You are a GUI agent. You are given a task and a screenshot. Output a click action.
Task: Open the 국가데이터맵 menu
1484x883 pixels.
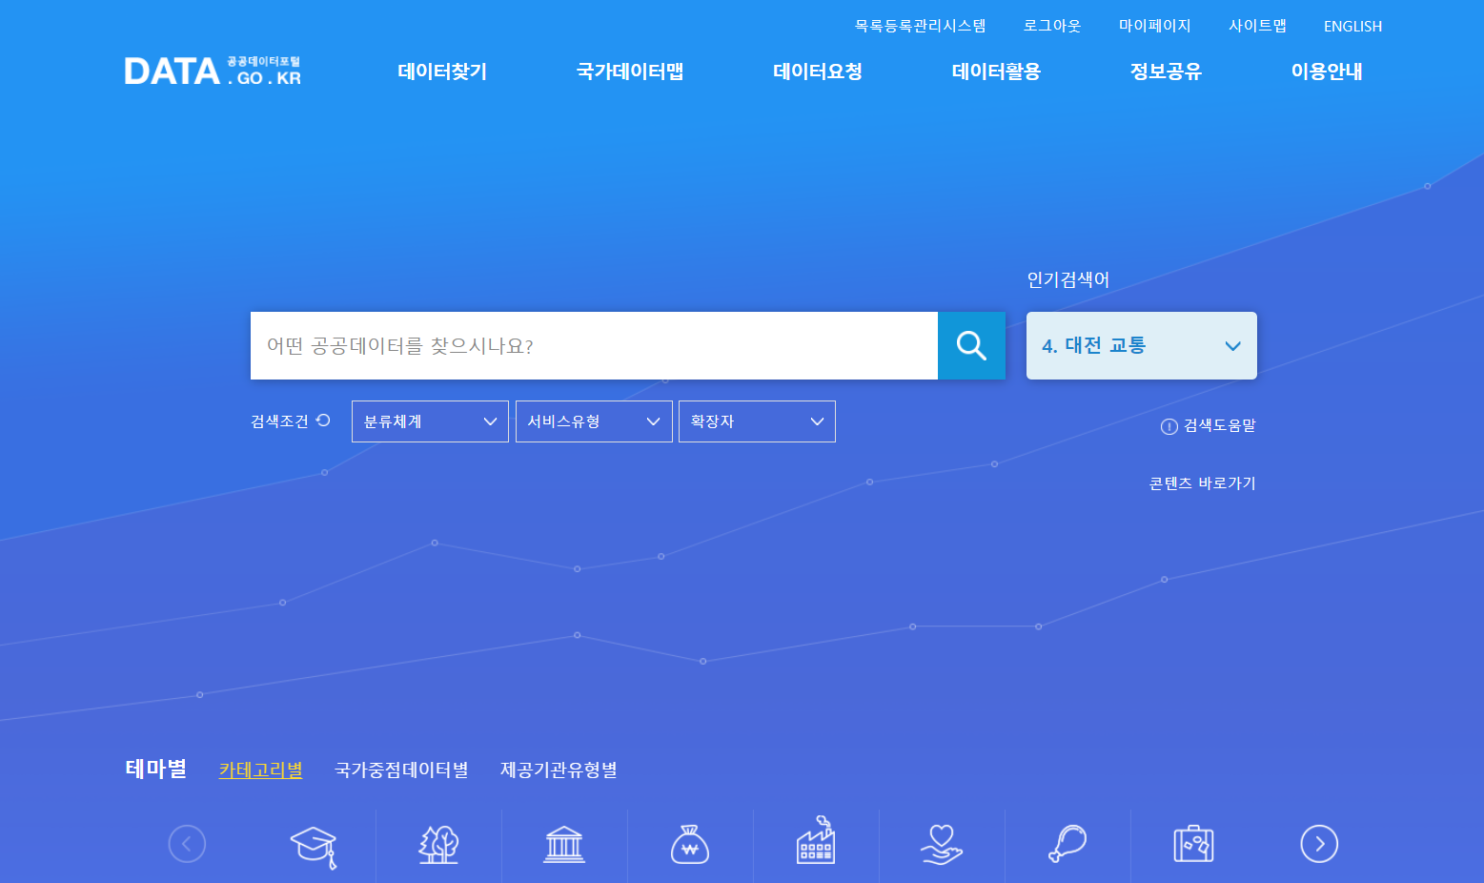(x=630, y=72)
